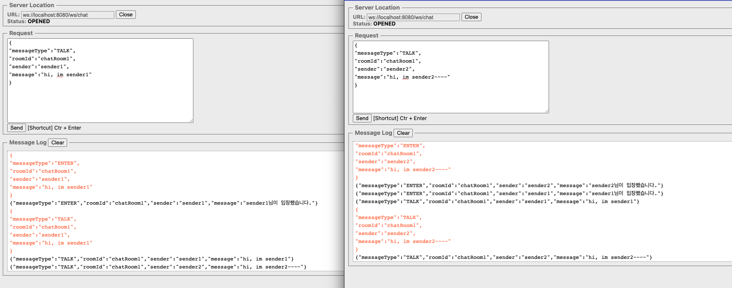Click "Message Log" heading in left window
The height and width of the screenshot is (288, 732).
[x=28, y=142]
